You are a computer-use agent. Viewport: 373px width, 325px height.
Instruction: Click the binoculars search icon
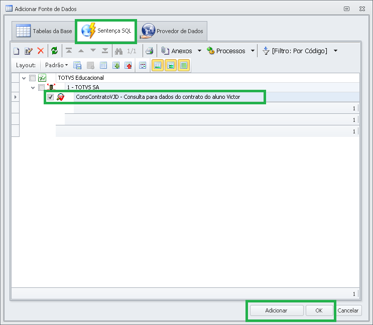tap(118, 51)
